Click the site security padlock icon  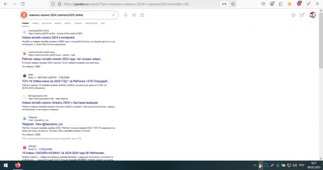(x=60, y=4)
